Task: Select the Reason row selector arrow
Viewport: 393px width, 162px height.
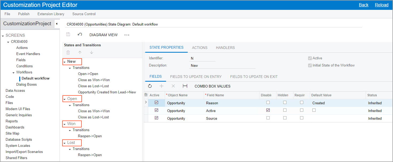Action: [146, 102]
